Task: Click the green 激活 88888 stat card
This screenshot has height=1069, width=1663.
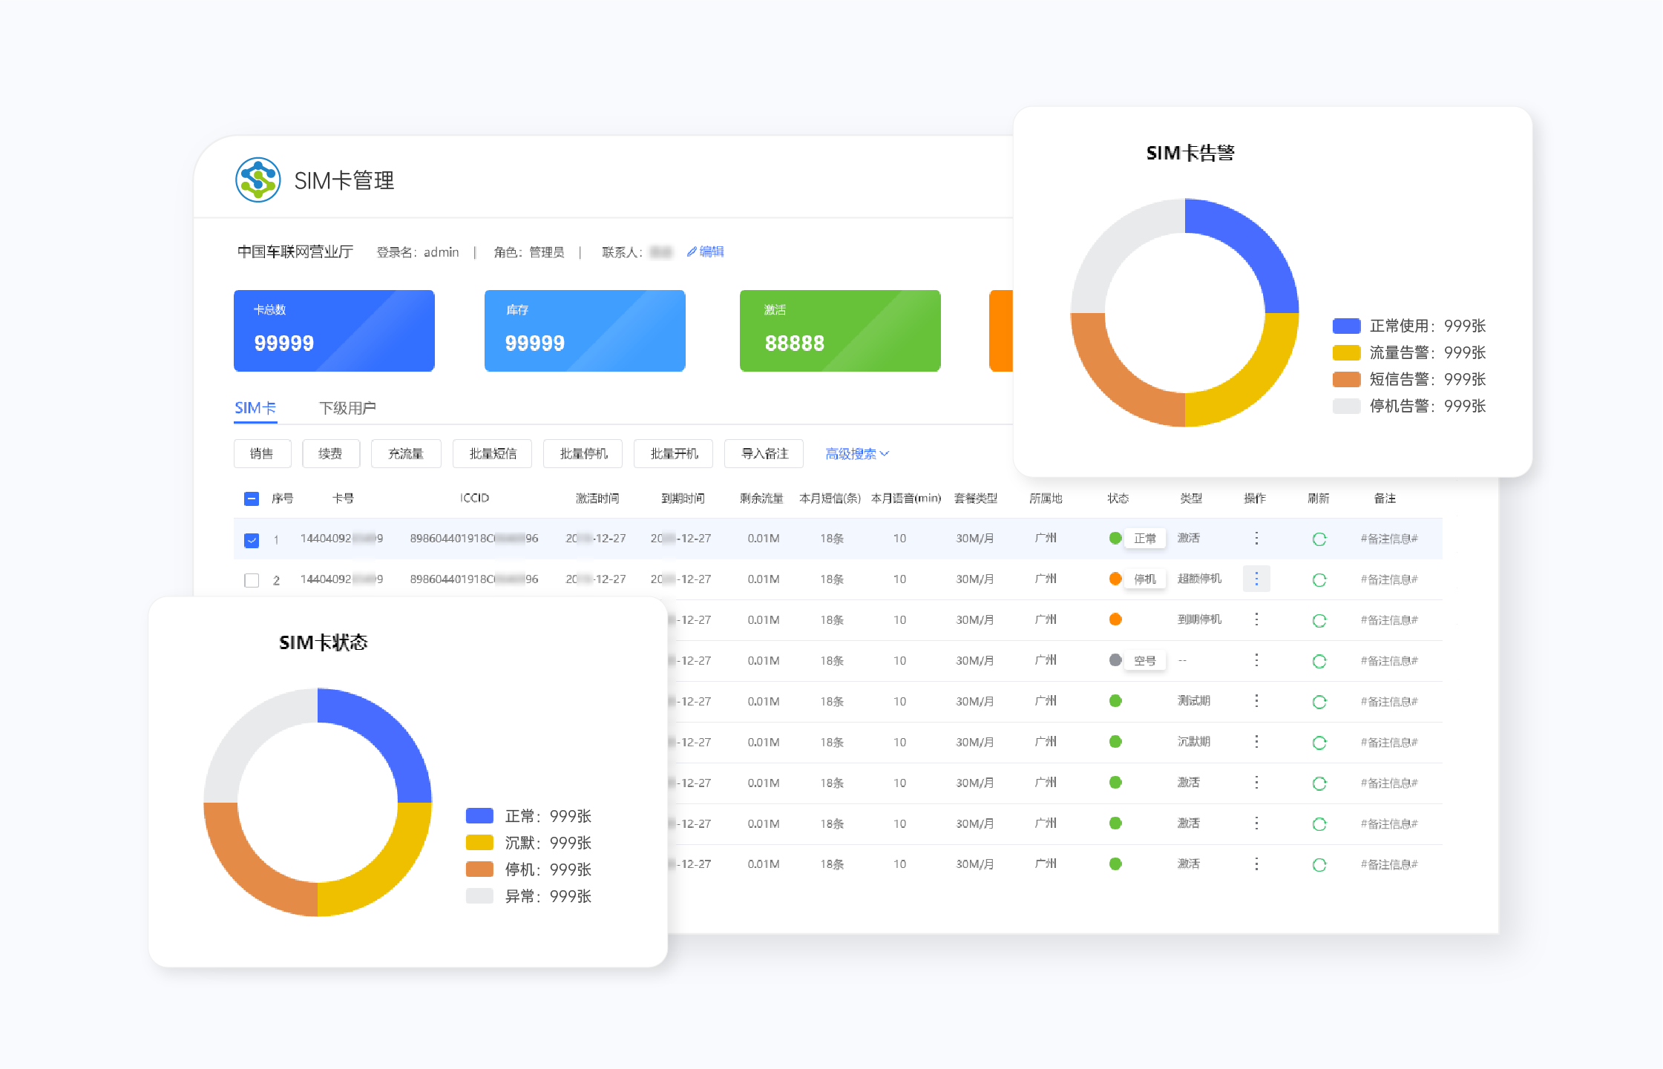Action: tap(839, 331)
